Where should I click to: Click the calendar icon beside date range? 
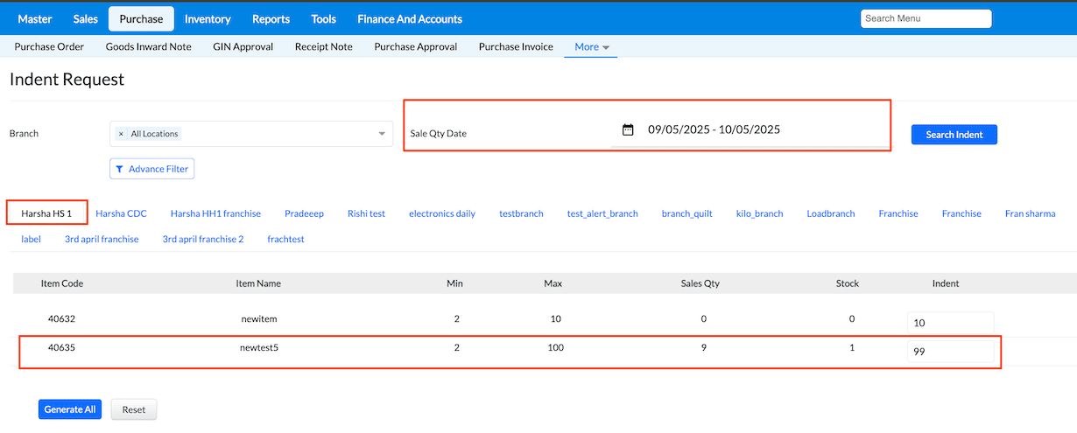pos(628,129)
